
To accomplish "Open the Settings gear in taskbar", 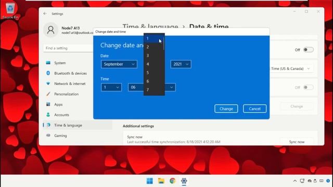I will click(x=184, y=181).
